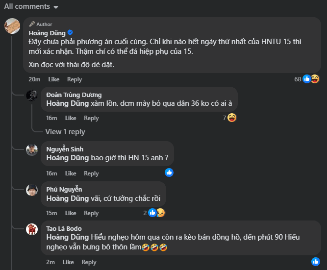
Task: Click the pencil Author badge icon
Action: (32, 24)
